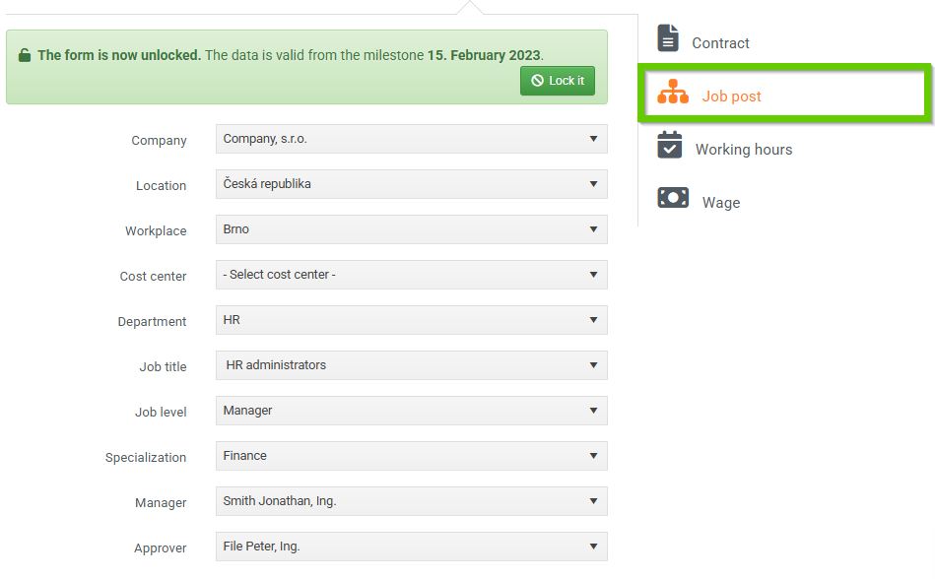Viewport: 935px width, 579px height.
Task: Expand the Job title dropdown
Action: pos(411,365)
